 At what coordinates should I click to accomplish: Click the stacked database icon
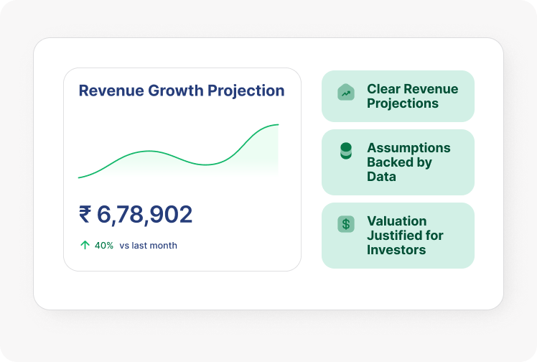[x=346, y=151]
